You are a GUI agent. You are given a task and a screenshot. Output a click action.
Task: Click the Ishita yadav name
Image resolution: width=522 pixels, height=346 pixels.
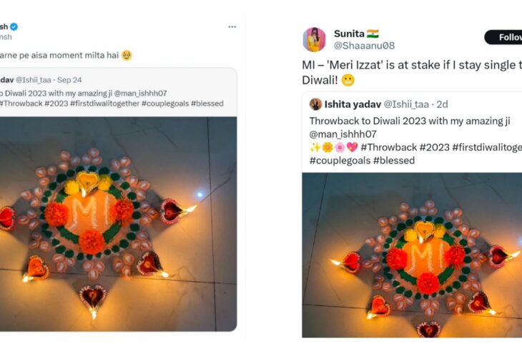click(x=353, y=104)
